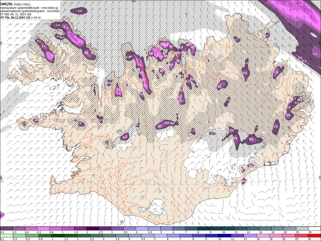Click the 'rigning/skúrir' caption line

click(29, 8)
